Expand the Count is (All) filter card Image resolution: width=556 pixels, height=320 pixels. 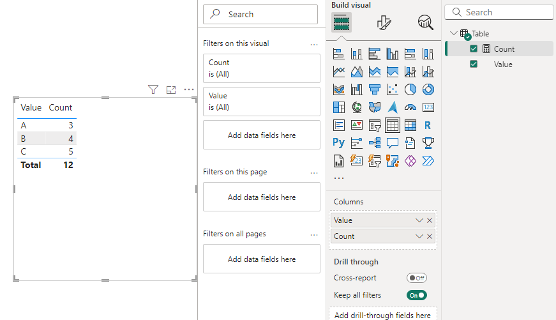[x=262, y=68]
